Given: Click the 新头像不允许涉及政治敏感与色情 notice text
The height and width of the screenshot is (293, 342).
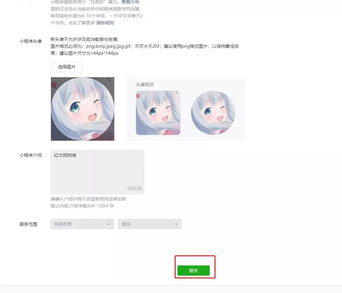Looking at the screenshot, I should [84, 39].
